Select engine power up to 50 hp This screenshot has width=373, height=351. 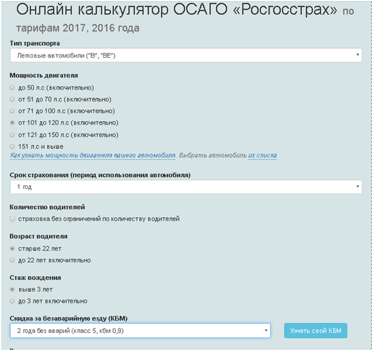(x=13, y=88)
